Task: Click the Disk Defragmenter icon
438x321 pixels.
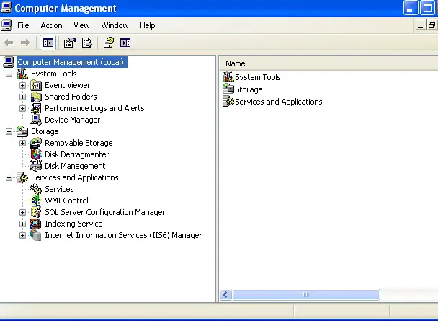Action: 36,154
